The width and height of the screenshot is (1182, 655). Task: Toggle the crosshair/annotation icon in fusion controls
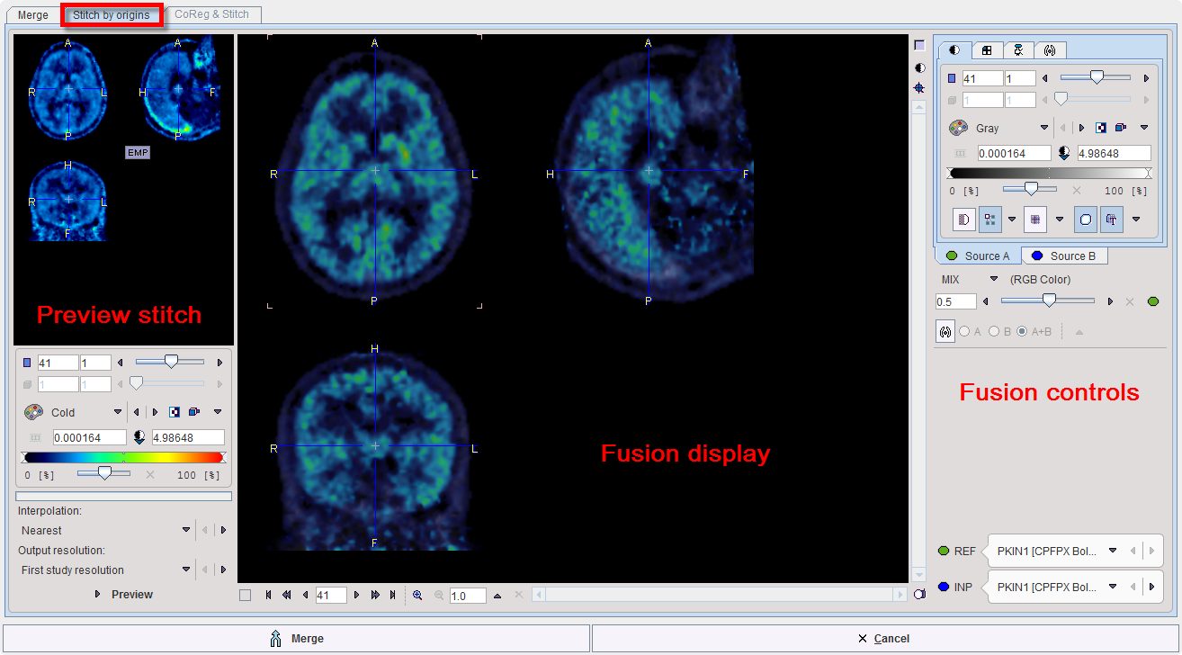[1112, 219]
